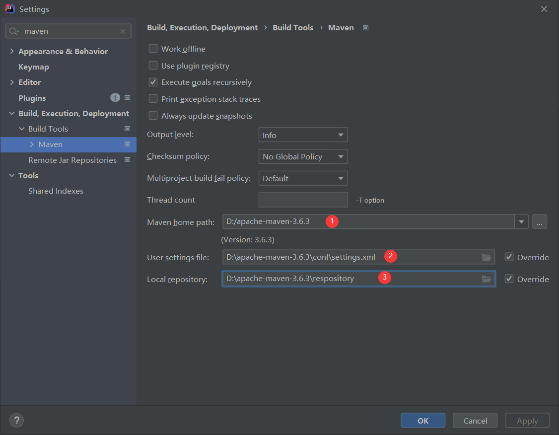Toggle Override for User settings file
The height and width of the screenshot is (435, 559).
509,257
